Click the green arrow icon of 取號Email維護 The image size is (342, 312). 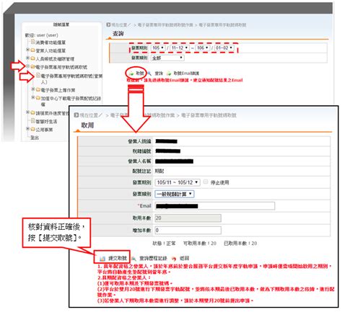pyautogui.click(x=169, y=73)
